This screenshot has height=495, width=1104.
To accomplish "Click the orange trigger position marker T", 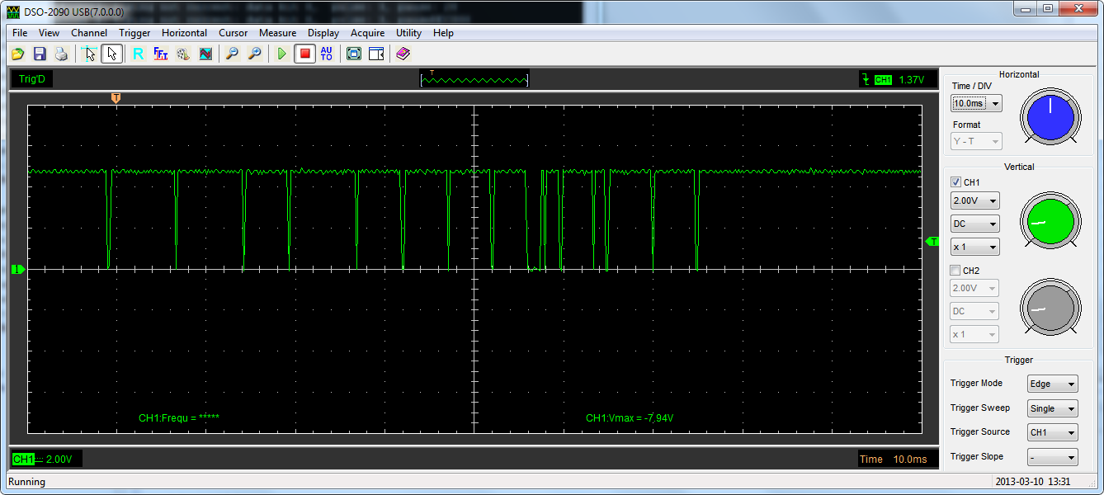I will (x=116, y=97).
